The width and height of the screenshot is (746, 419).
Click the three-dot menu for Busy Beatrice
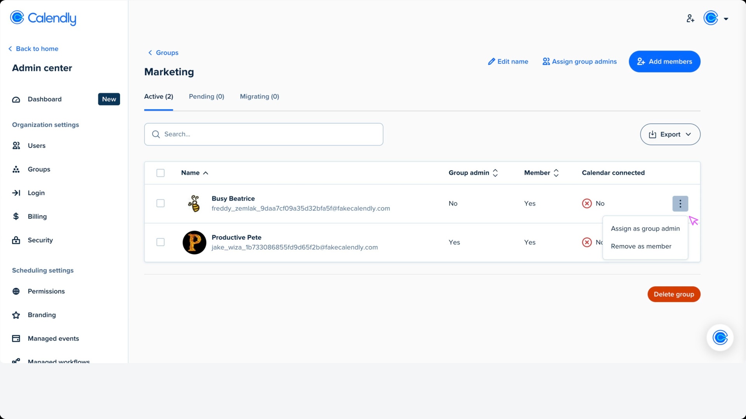680,204
